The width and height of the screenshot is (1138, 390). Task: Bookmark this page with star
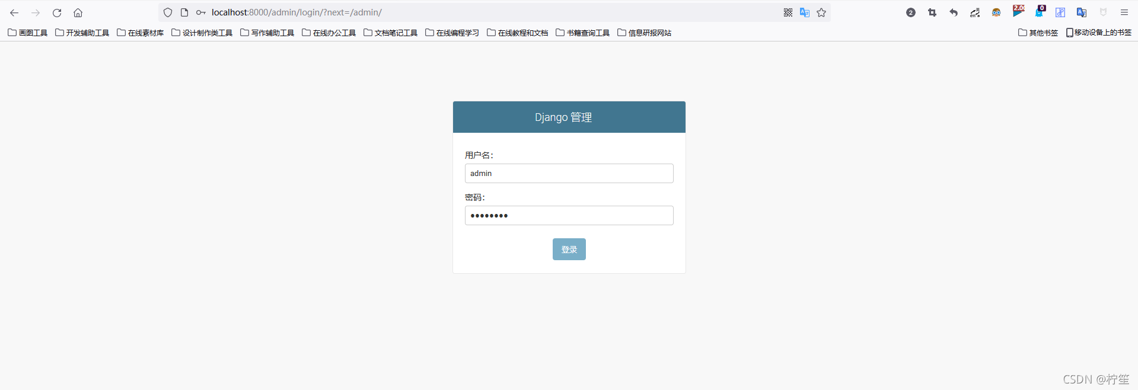pos(821,12)
